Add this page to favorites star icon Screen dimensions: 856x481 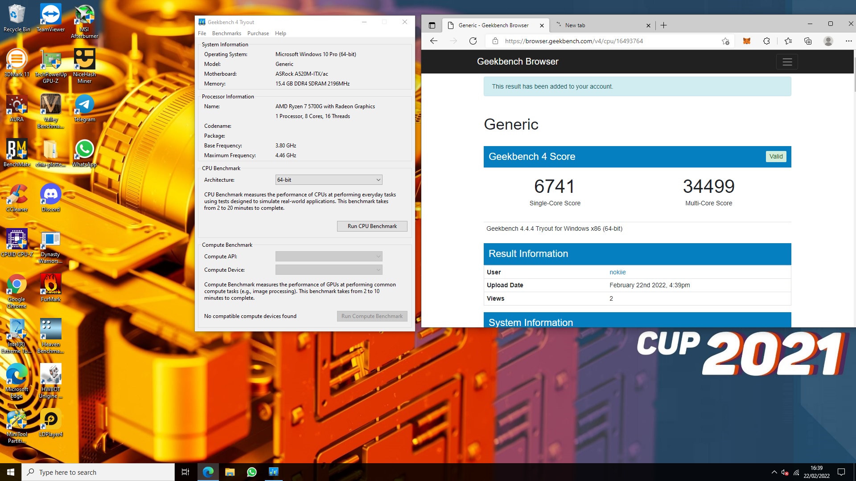coord(725,41)
